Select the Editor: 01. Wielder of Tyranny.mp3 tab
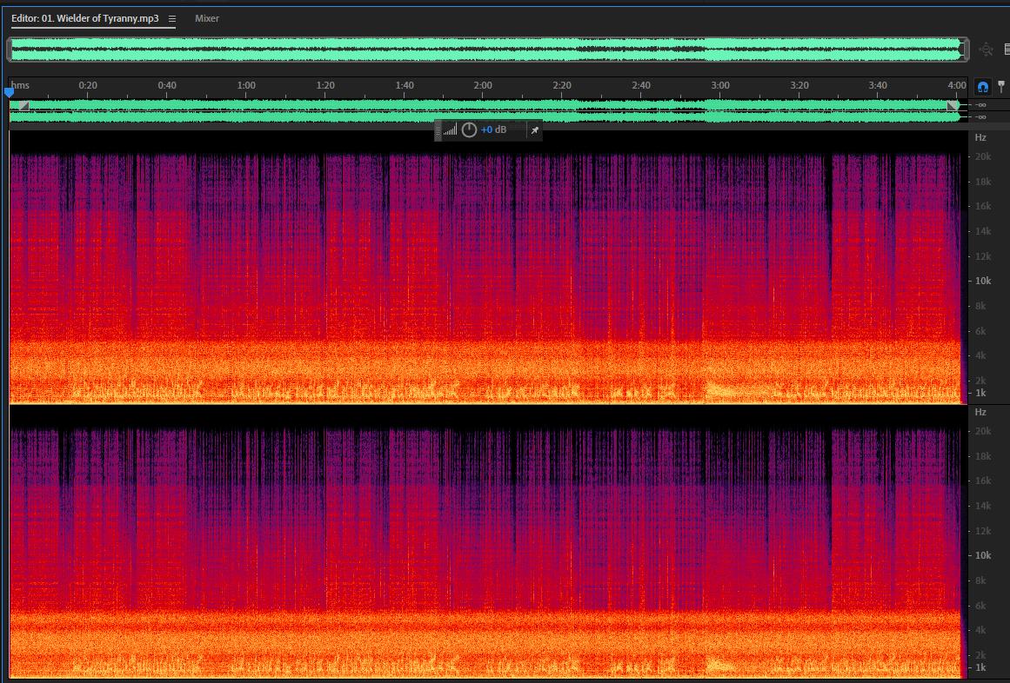This screenshot has width=1010, height=683. (x=85, y=18)
